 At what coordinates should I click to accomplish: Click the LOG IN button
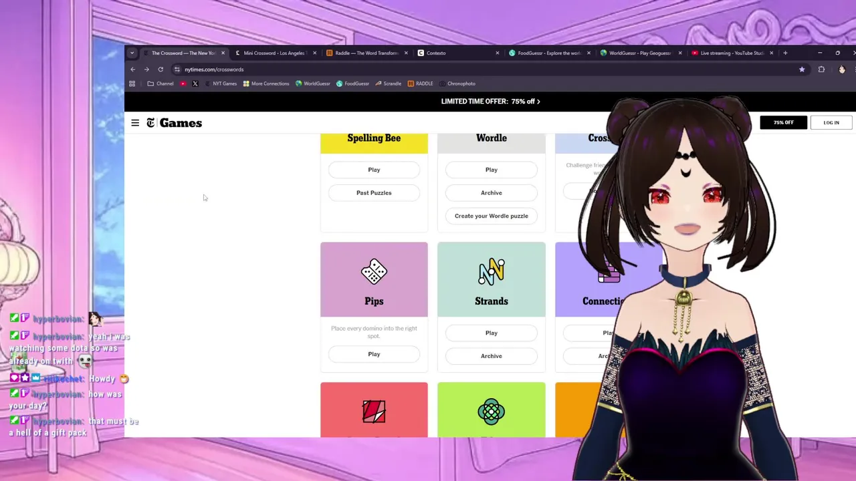[831, 123]
